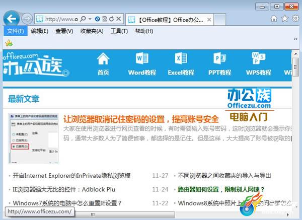Click the vertical scrollbar thumb
The image size is (302, 220).
(x=295, y=67)
